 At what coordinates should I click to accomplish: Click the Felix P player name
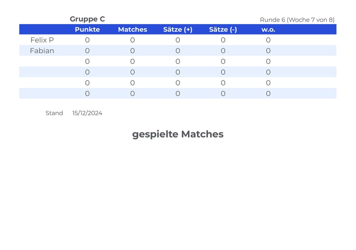pos(42,40)
